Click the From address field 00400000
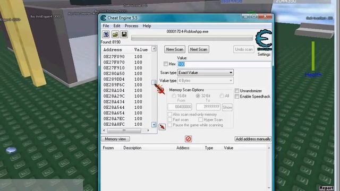Screen dimensions: 340x191 point(180,107)
